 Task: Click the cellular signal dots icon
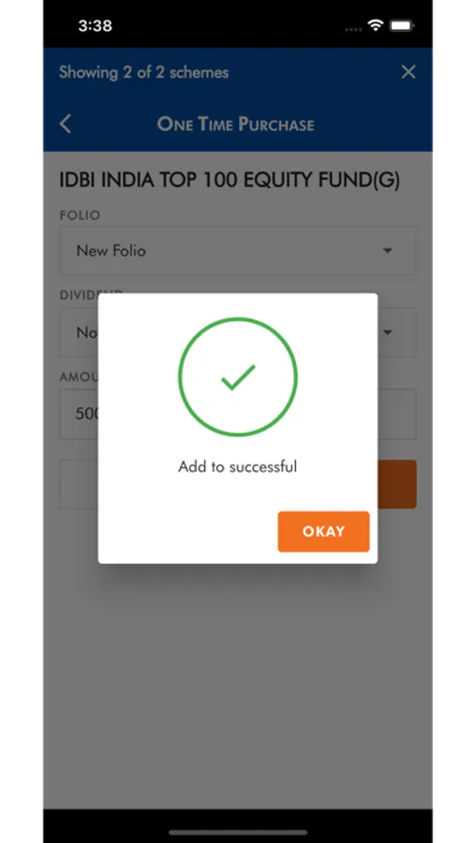353,29
